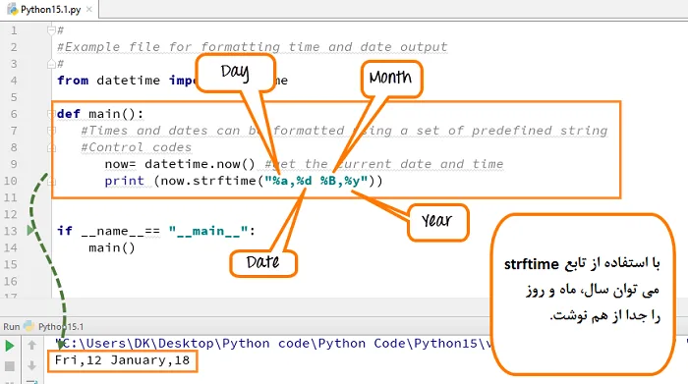
Task: Click the green run gutter icon at line 13
Action: (30, 230)
